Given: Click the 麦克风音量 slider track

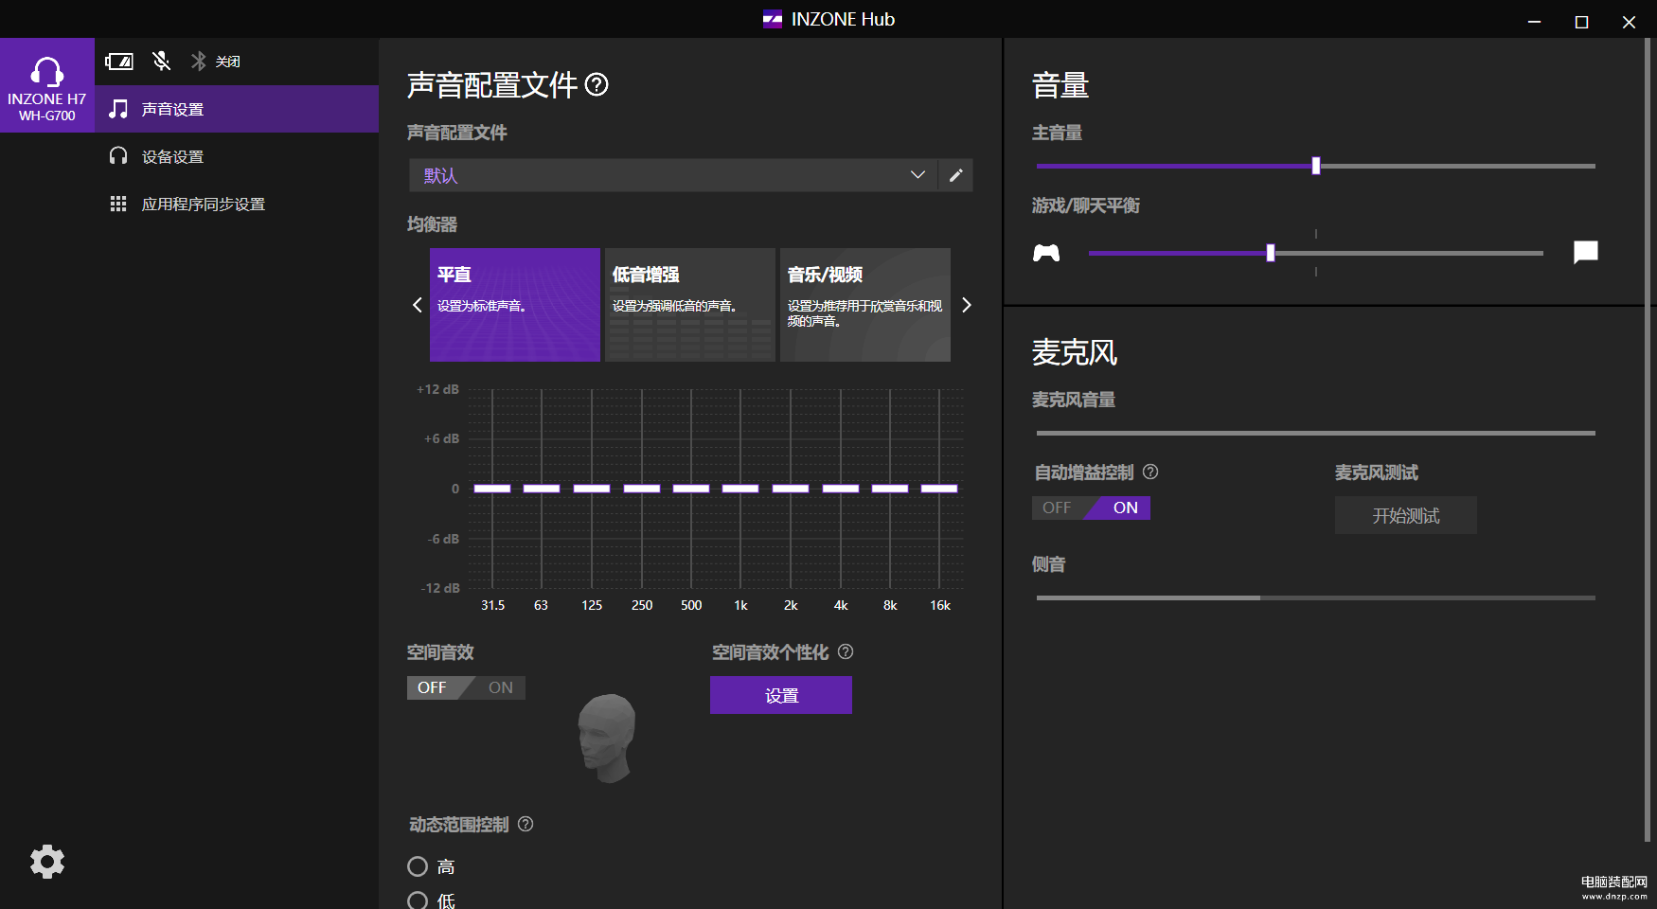Looking at the screenshot, I should pyautogui.click(x=1316, y=433).
